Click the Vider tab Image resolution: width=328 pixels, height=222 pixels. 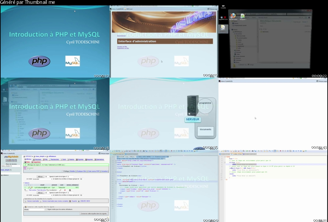point(27,162)
